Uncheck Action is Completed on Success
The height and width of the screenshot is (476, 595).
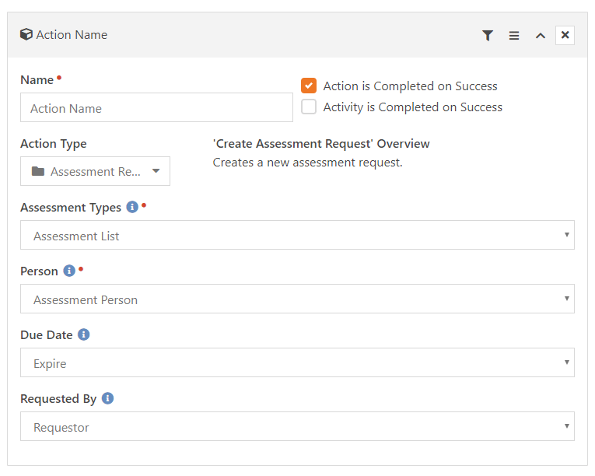[x=309, y=86]
